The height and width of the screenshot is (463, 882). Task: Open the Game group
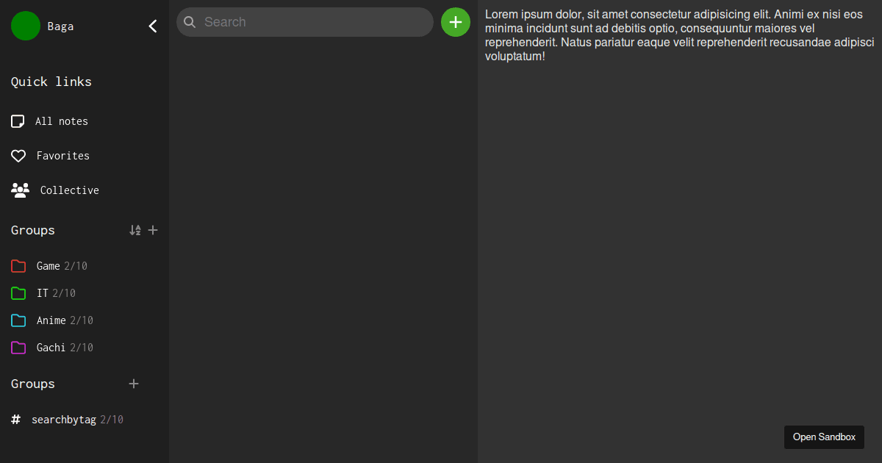[49, 266]
